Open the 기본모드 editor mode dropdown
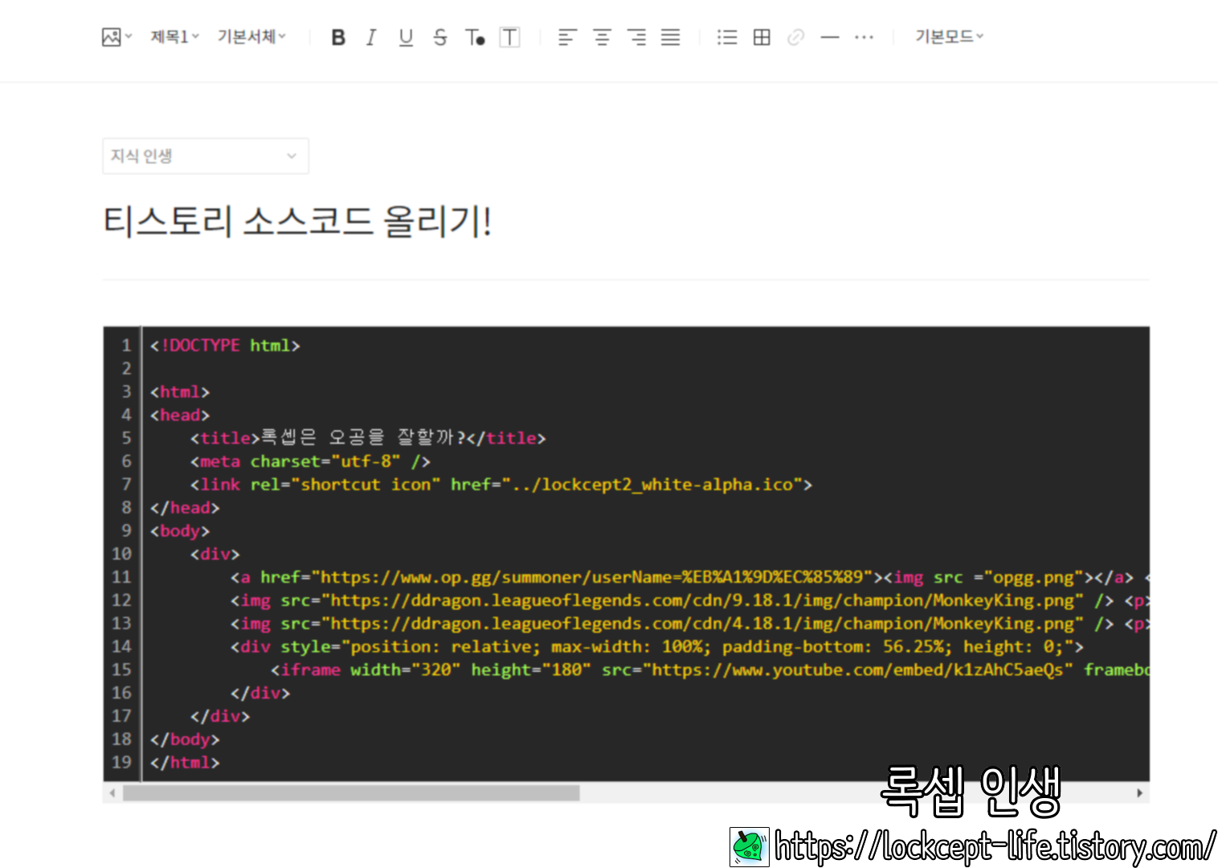Image resolution: width=1218 pixels, height=868 pixels. pyautogui.click(x=949, y=37)
